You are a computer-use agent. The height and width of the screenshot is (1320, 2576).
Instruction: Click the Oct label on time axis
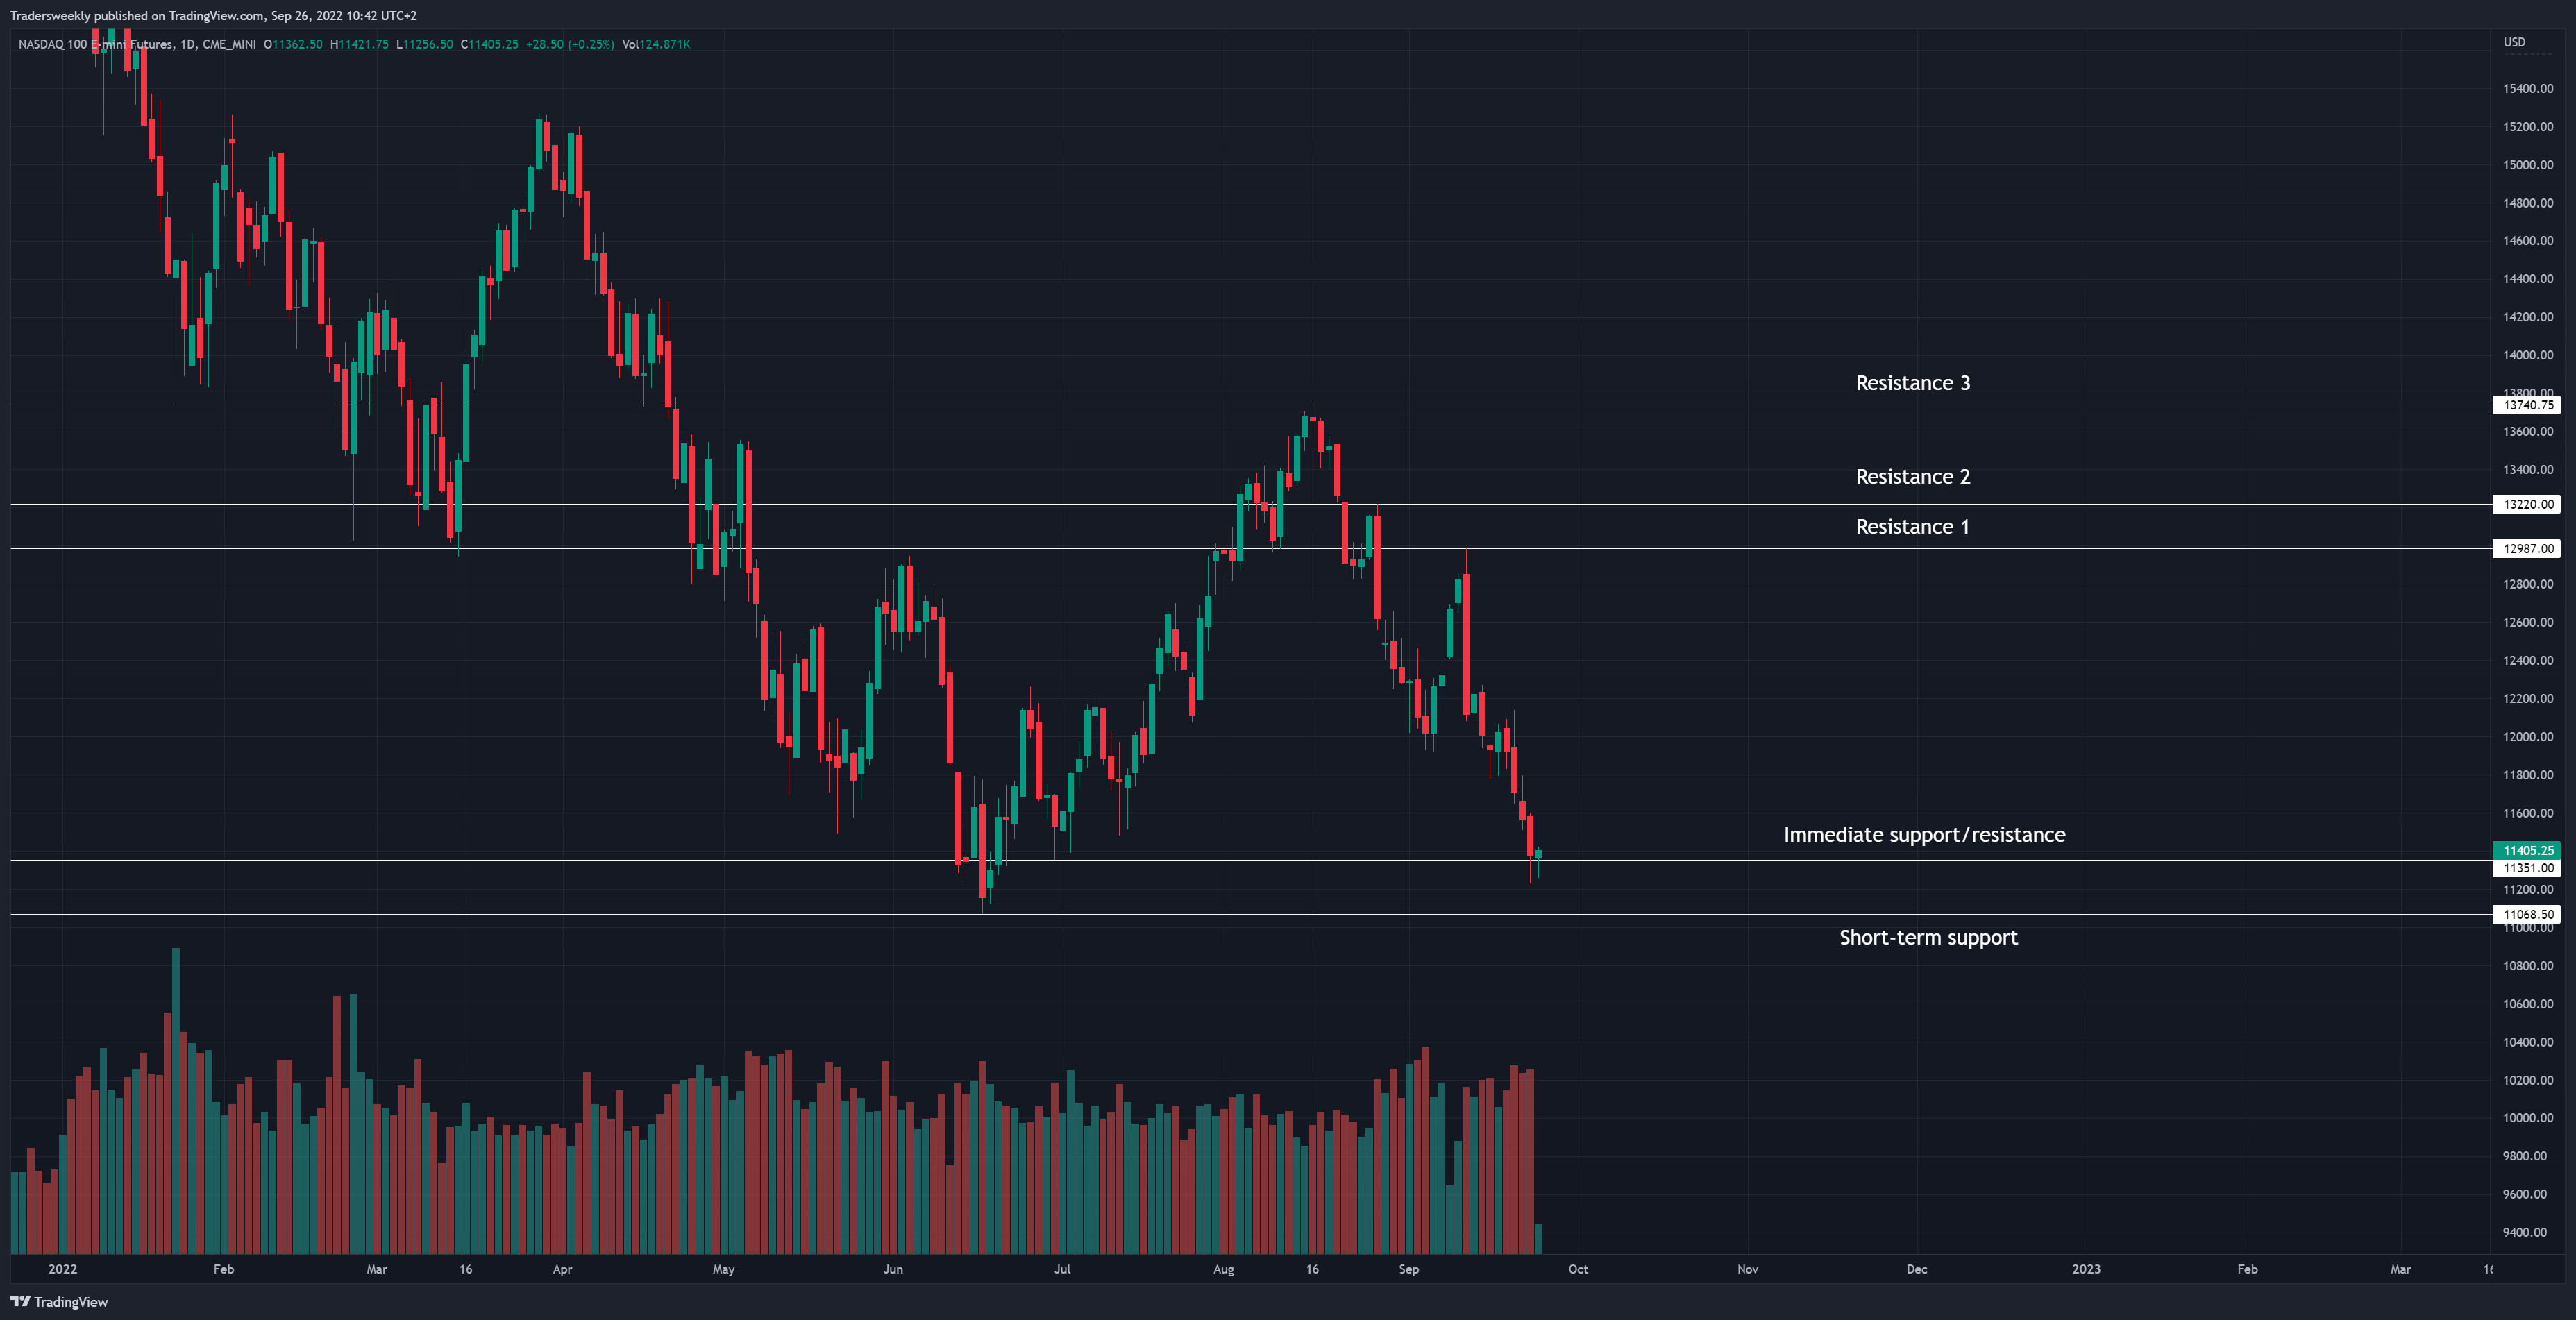pos(1578,1269)
